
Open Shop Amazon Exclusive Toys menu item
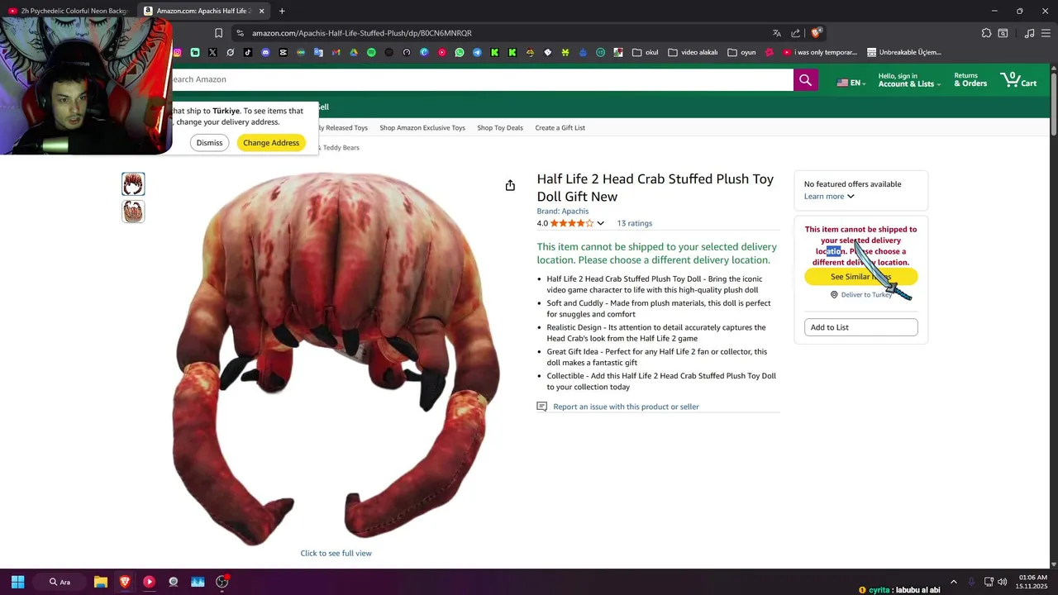422,128
